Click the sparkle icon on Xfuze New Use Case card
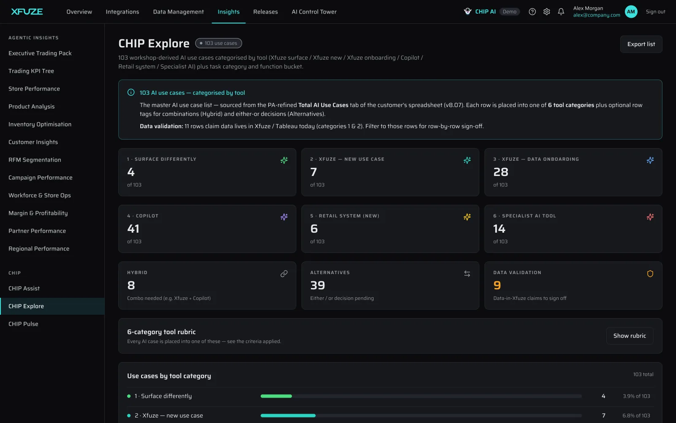This screenshot has height=423, width=676. 467,160
